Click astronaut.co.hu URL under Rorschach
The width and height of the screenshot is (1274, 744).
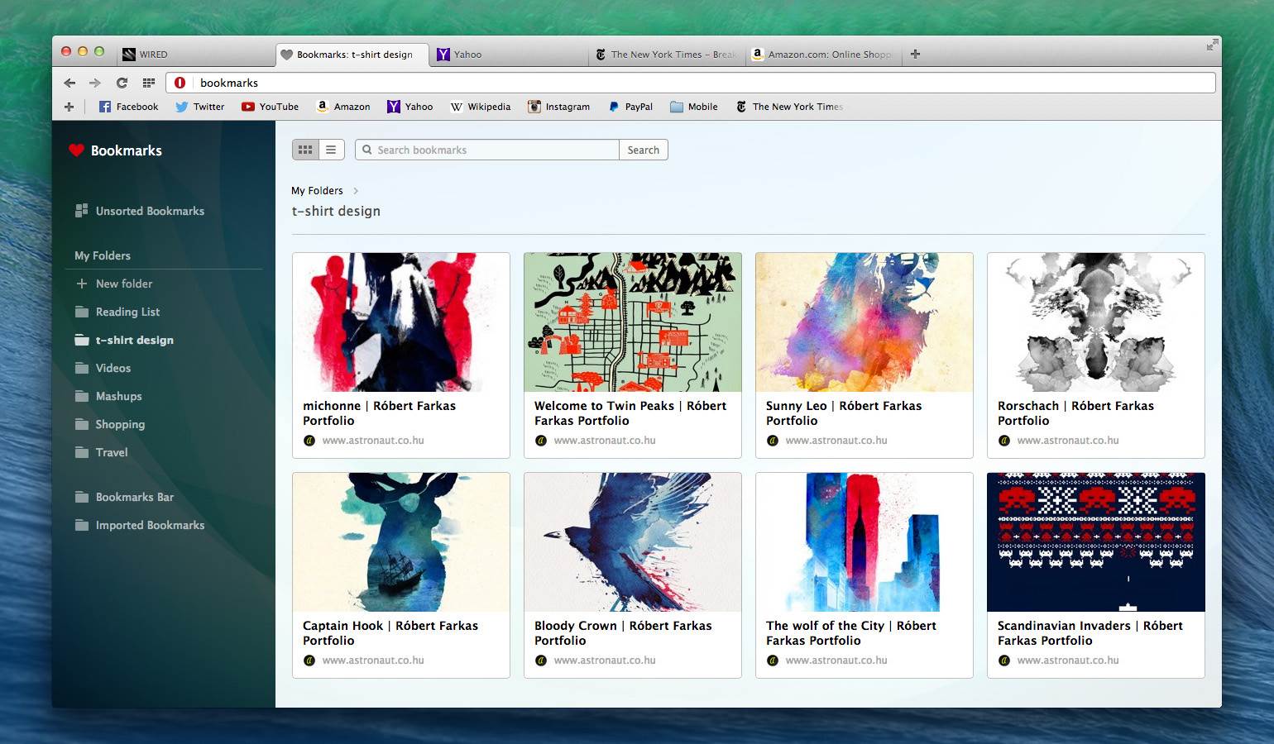point(1068,441)
